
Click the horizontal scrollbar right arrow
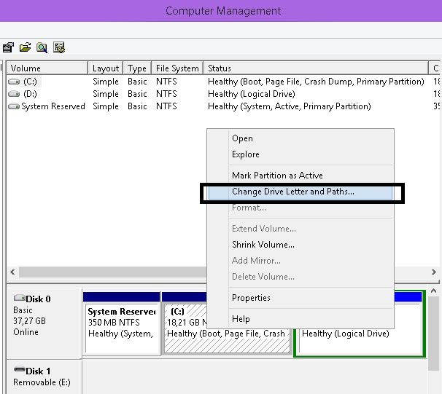(x=433, y=272)
